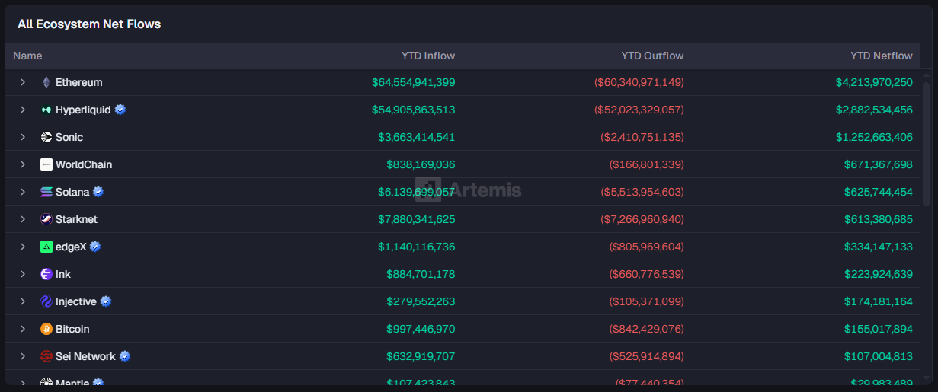
Task: Click the Solana logo icon
Action: pyautogui.click(x=46, y=192)
